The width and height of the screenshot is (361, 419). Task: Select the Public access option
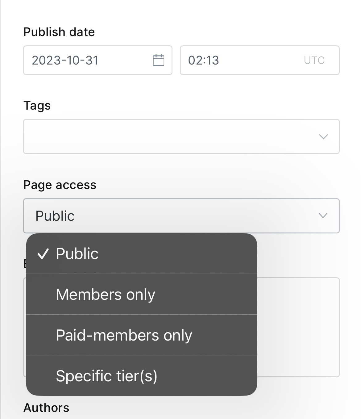click(142, 254)
